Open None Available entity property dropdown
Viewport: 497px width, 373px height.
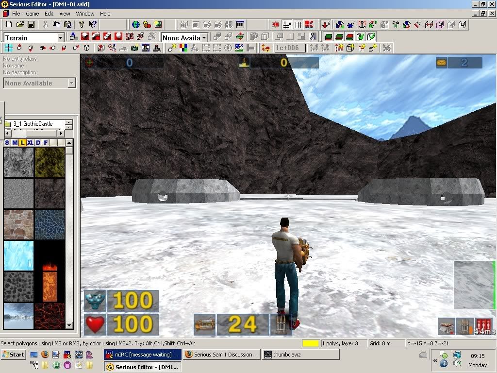pos(72,83)
